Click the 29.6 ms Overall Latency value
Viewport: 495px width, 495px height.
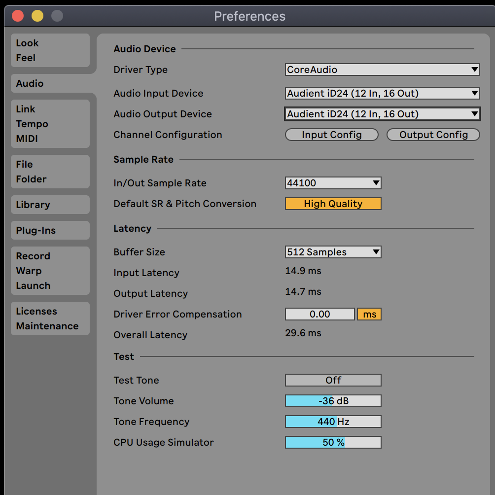[303, 333]
